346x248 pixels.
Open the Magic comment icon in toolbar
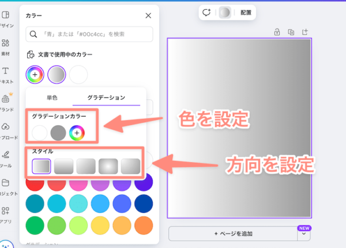[206, 13]
